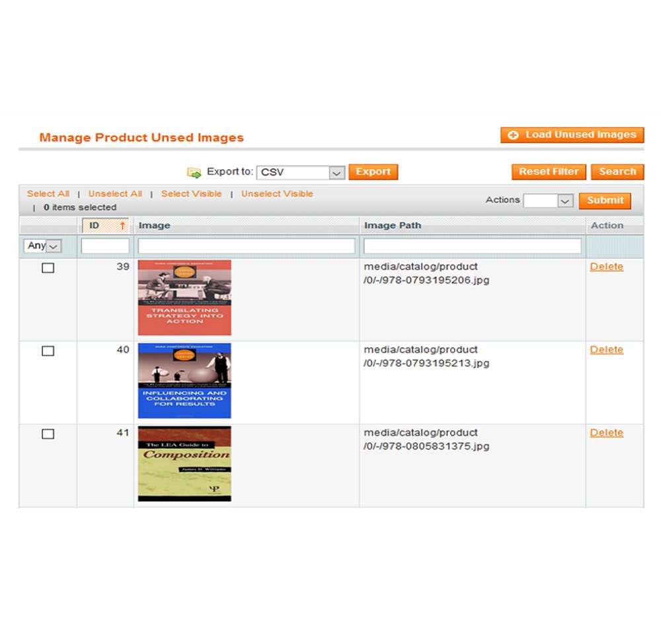This screenshot has width=661, height=620.
Task: Click the path text ending in 978-0793195213.jpg
Action: click(426, 356)
